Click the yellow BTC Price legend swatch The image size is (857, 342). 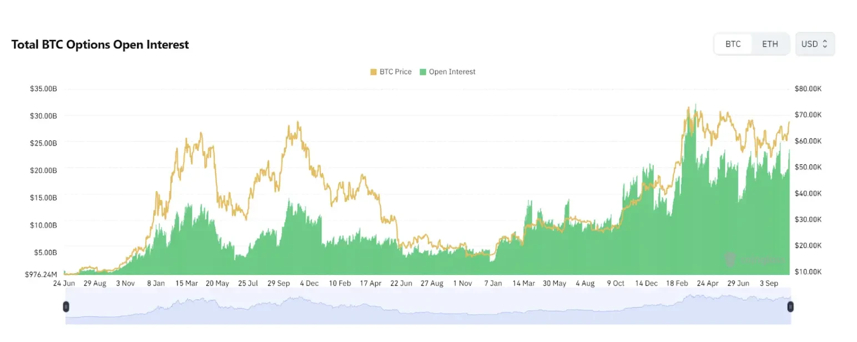pyautogui.click(x=374, y=72)
